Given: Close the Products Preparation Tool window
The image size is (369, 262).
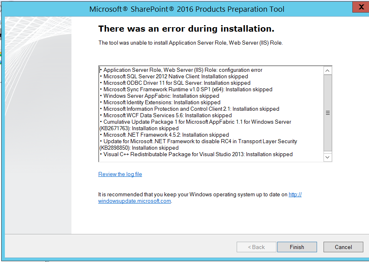Looking at the screenshot, I should coord(360,7).
